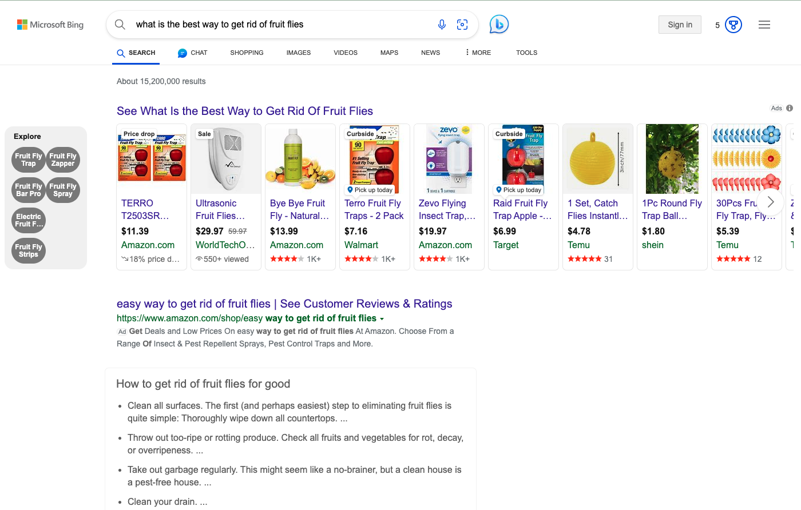This screenshot has height=510, width=801.
Task: Open the hamburger menu icon
Action: pos(764,24)
